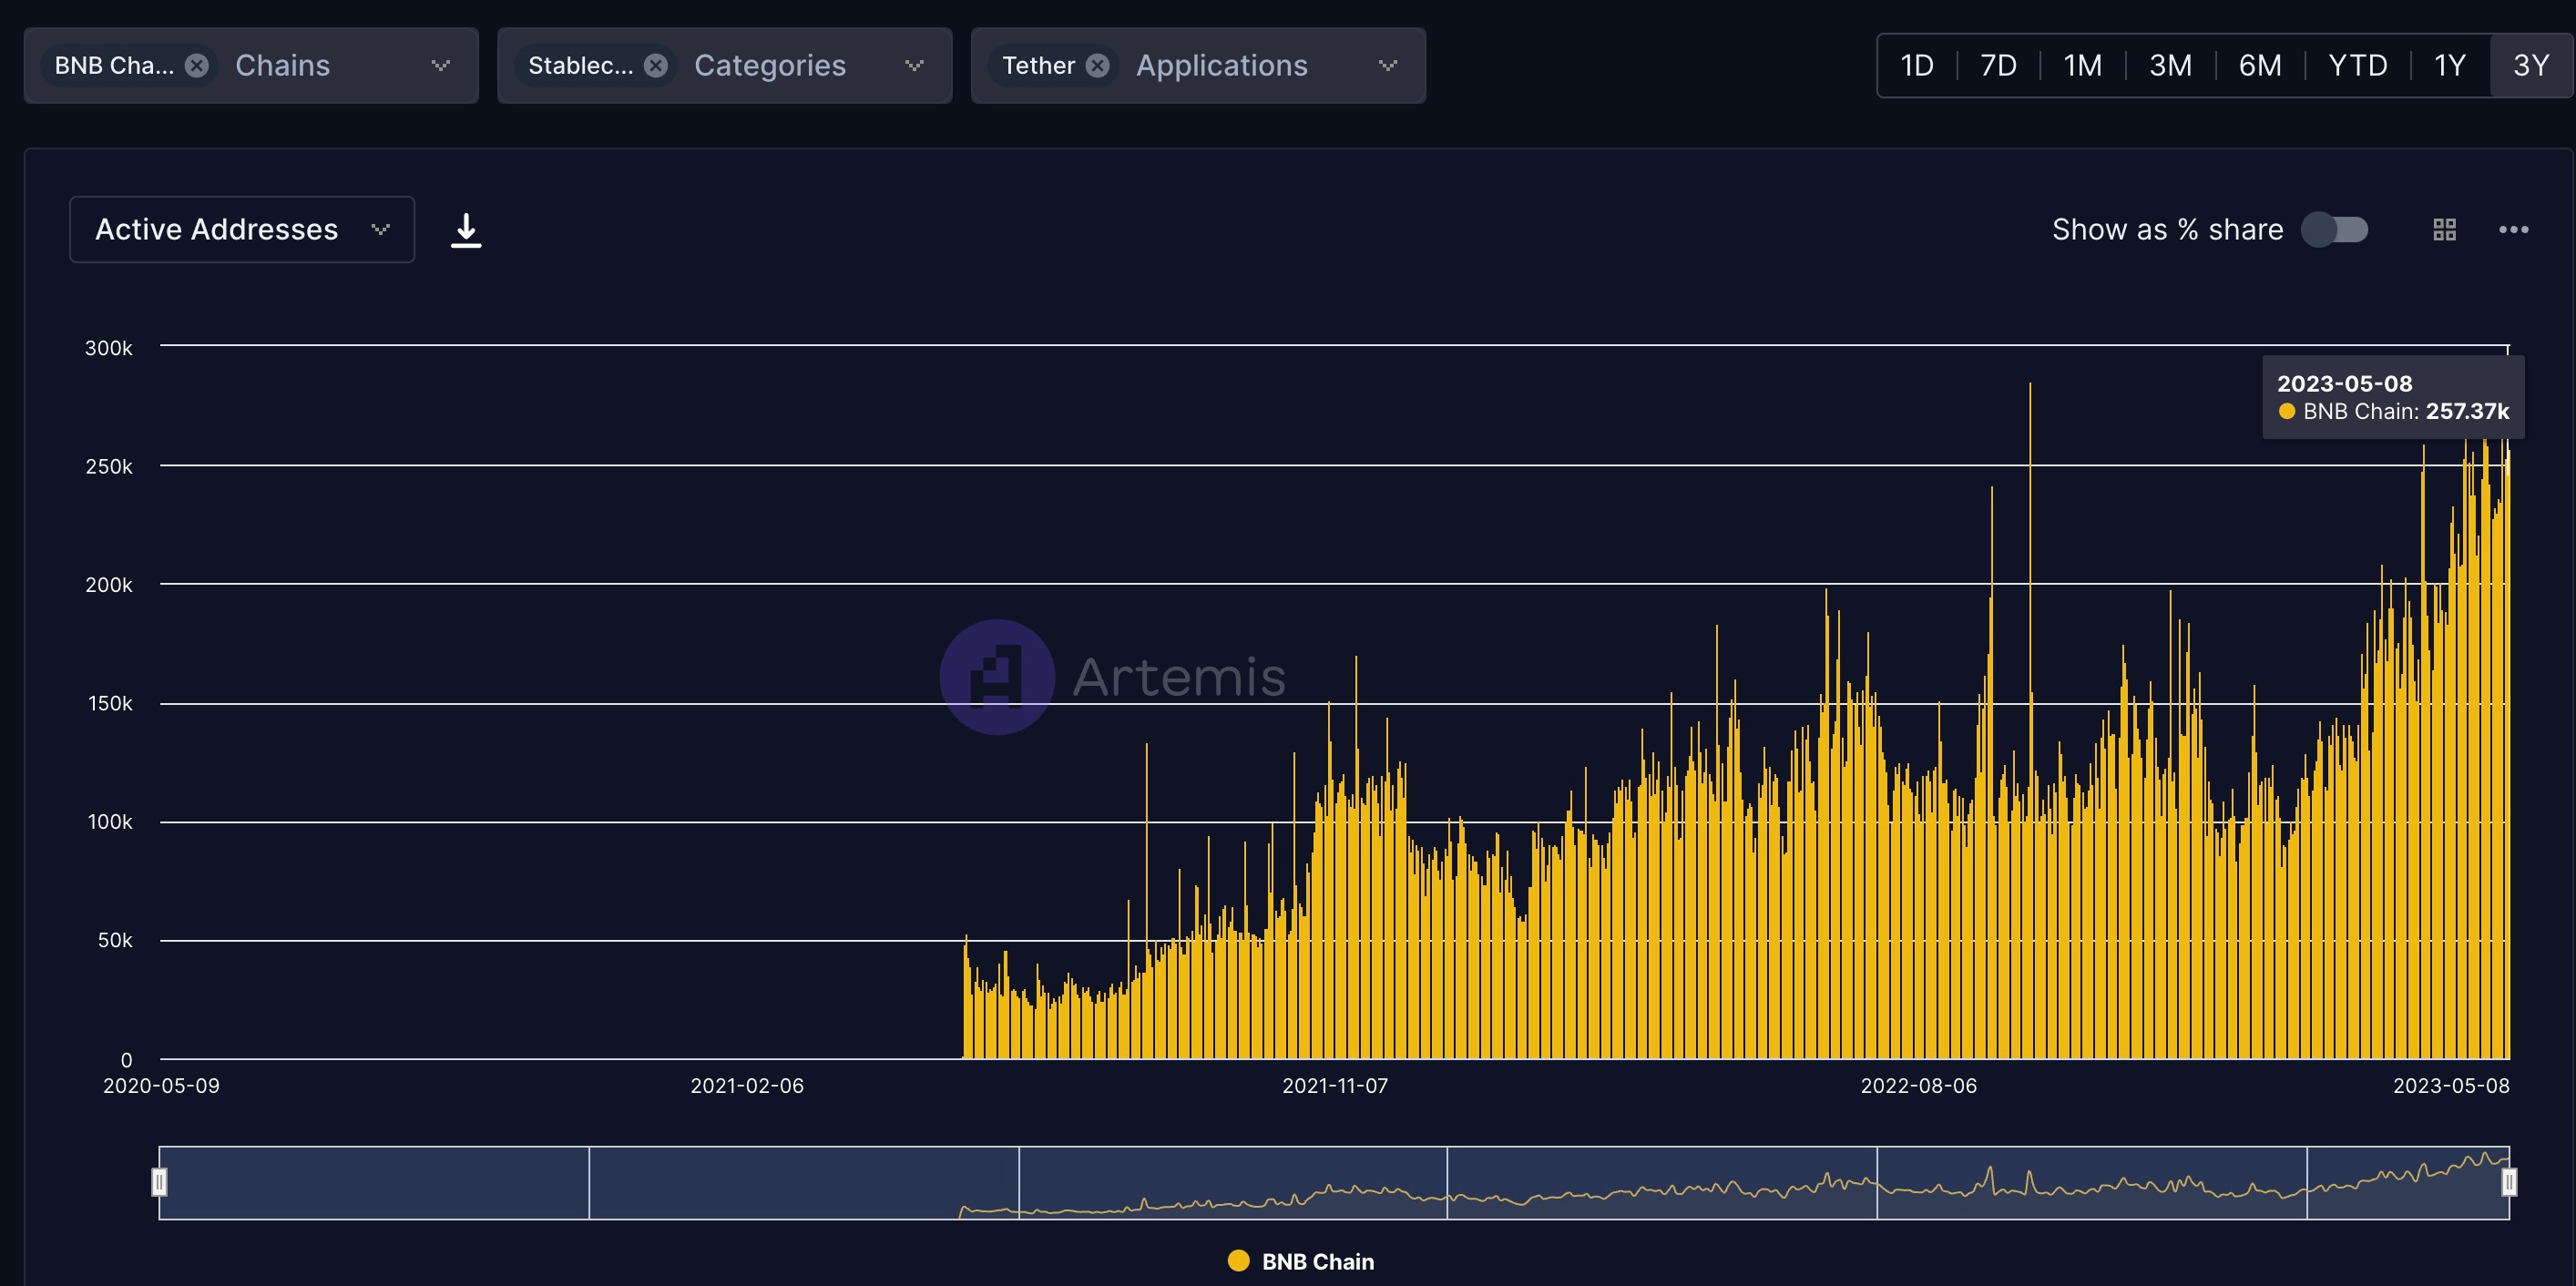2576x1286 pixels.
Task: Select the 6M time range
Action: tap(2260, 65)
